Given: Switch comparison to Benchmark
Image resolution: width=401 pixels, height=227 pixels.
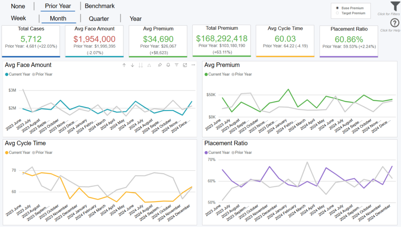Looking at the screenshot, I should coord(99,6).
